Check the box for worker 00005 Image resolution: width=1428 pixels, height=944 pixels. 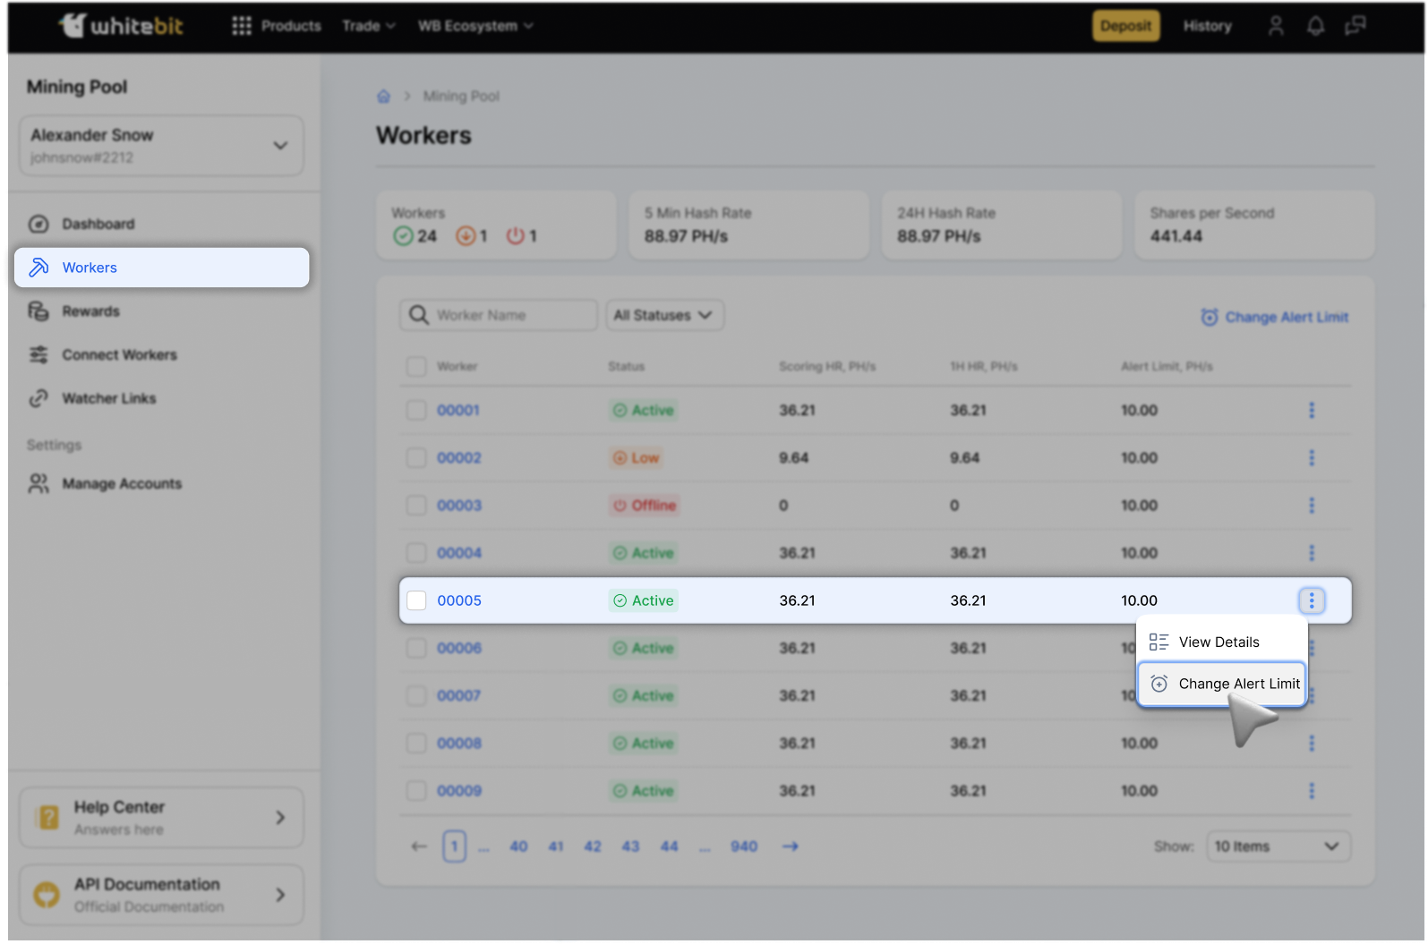point(416,600)
